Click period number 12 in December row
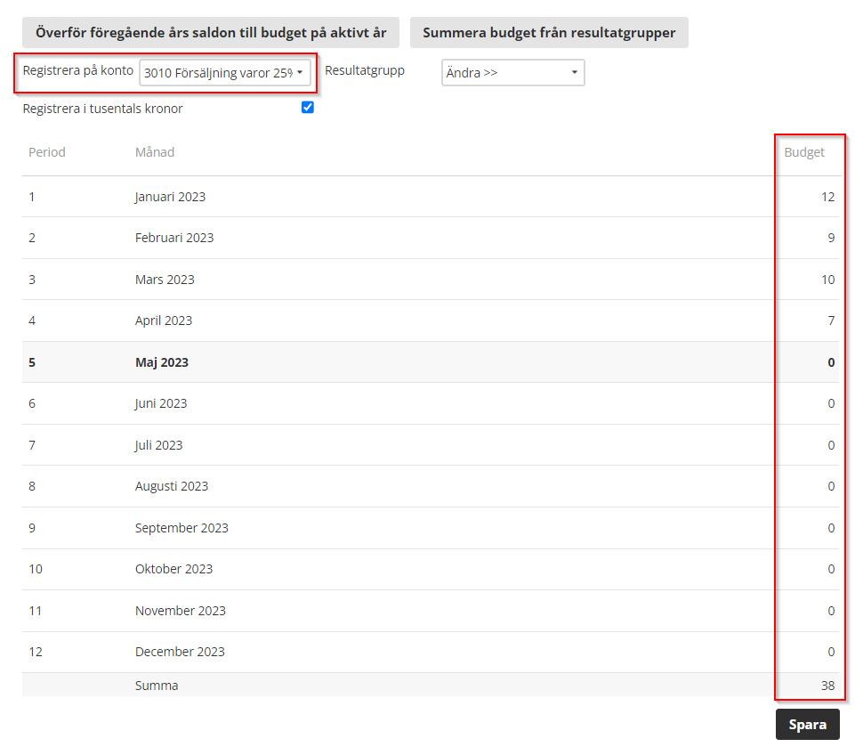855x755 pixels. click(x=36, y=652)
